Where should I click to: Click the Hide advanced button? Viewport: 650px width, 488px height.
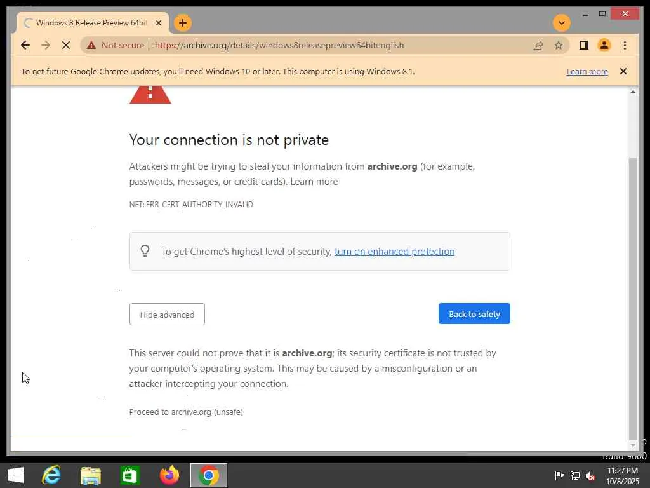pos(167,315)
